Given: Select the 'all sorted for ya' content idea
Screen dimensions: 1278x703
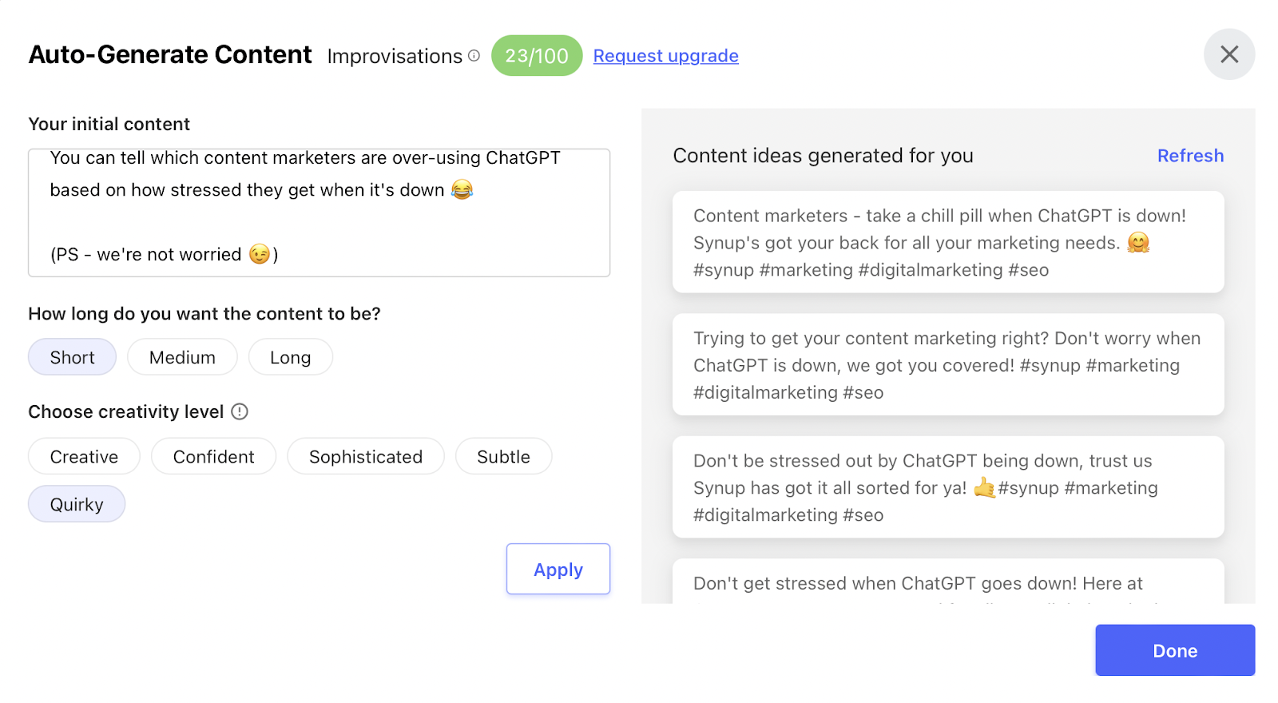Looking at the screenshot, I should point(948,487).
